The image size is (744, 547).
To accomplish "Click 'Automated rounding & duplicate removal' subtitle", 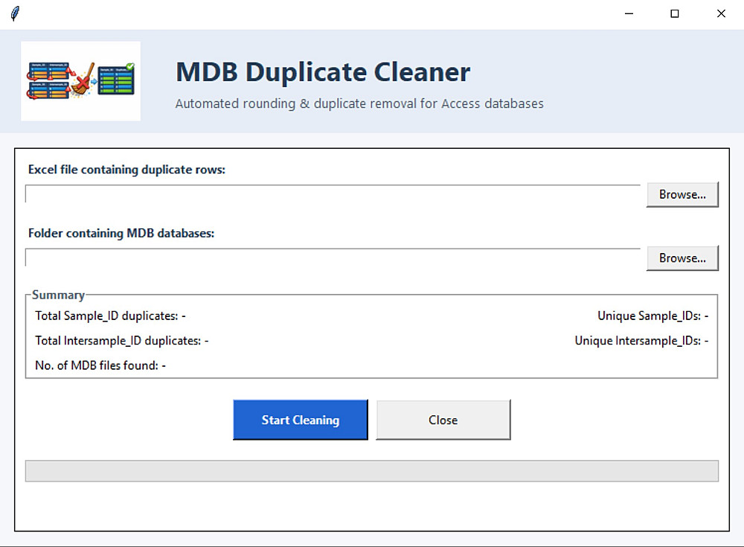I will click(x=359, y=103).
